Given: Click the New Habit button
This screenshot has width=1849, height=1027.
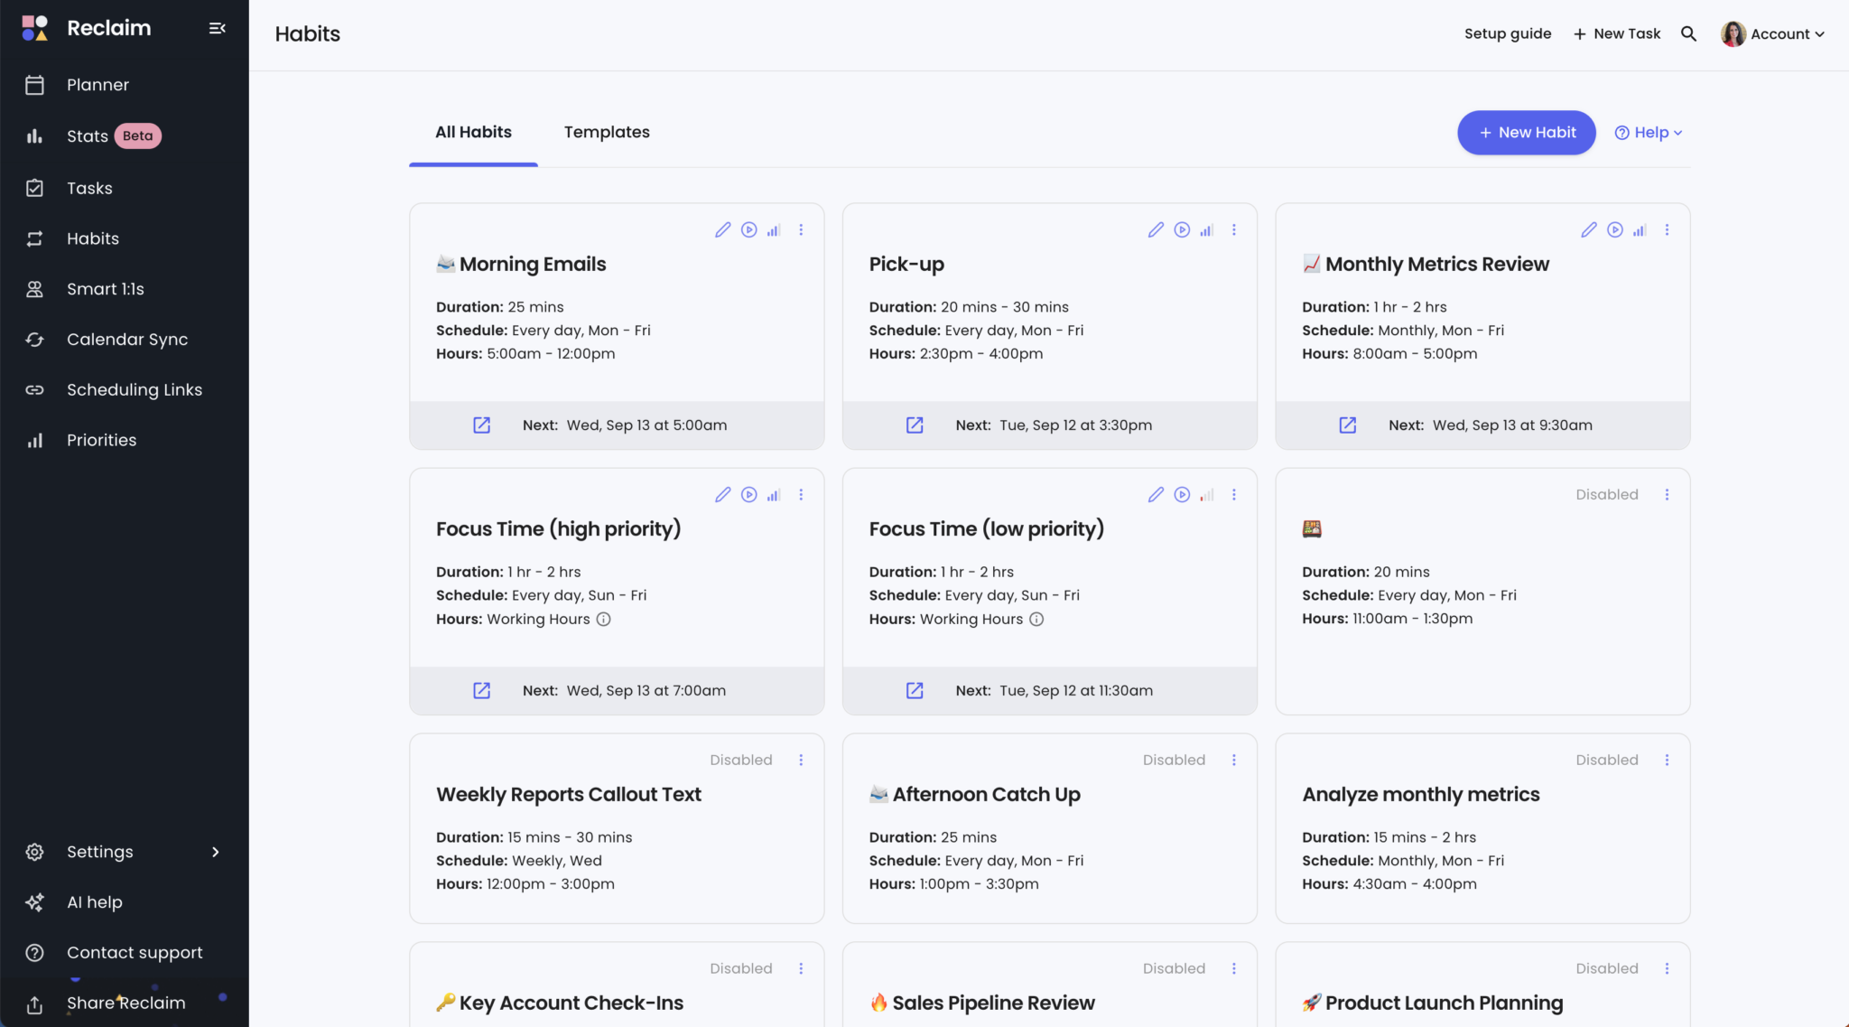Looking at the screenshot, I should click(1526, 133).
